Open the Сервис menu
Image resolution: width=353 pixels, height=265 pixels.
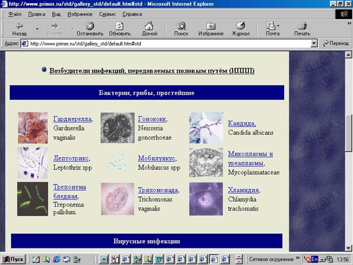(108, 14)
